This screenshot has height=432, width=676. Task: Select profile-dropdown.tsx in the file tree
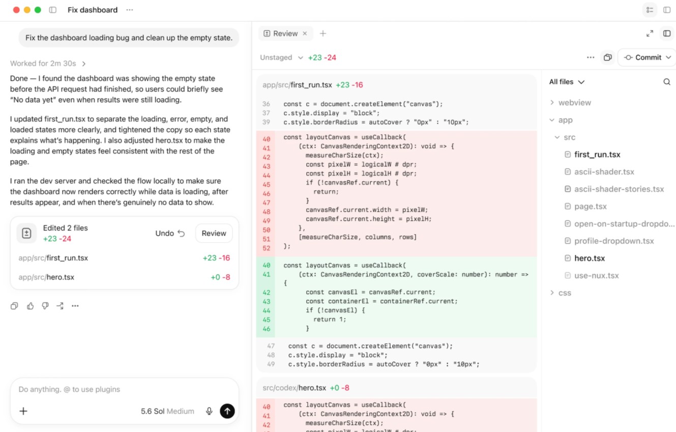613,241
